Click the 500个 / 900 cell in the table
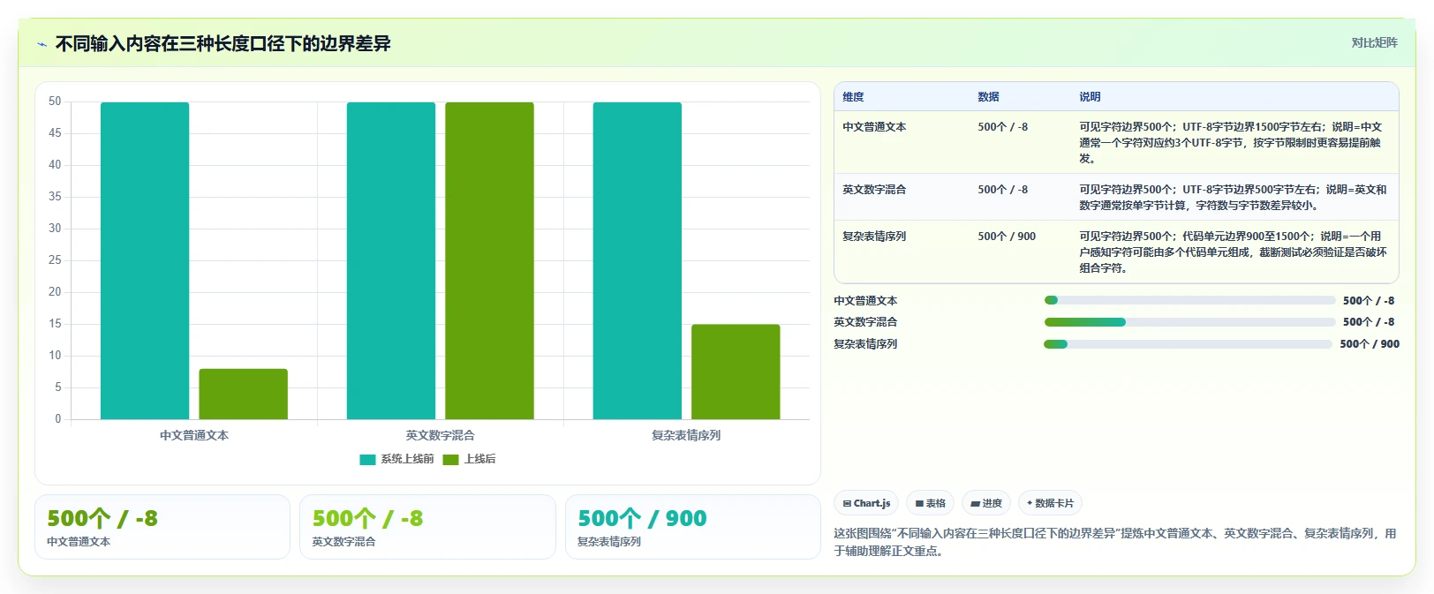Image resolution: width=1434 pixels, height=594 pixels. click(1007, 237)
